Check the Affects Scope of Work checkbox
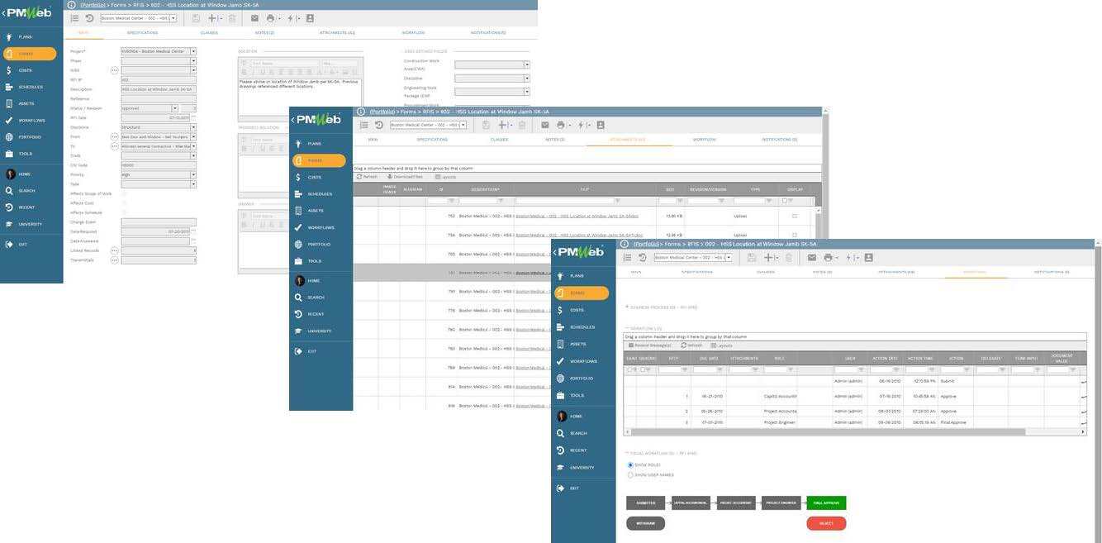The width and height of the screenshot is (1102, 543). (124, 193)
